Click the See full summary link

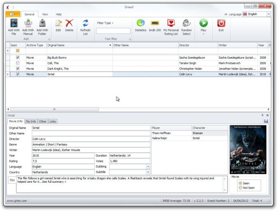coord(54,182)
